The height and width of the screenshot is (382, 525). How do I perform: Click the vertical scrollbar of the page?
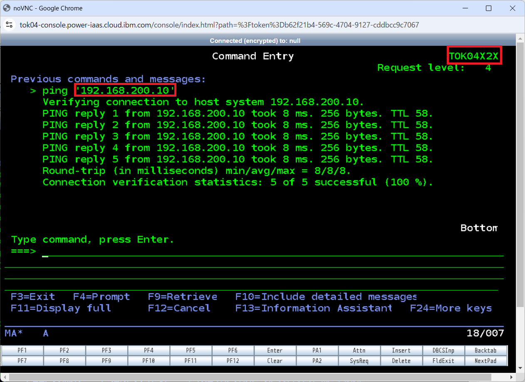pos(520,175)
